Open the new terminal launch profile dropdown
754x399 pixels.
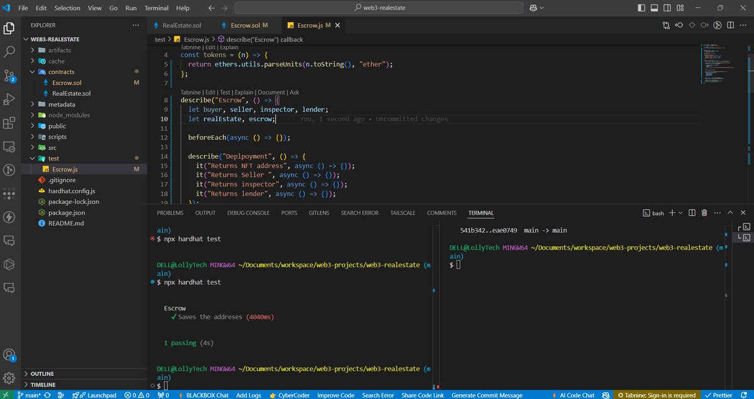coord(680,213)
